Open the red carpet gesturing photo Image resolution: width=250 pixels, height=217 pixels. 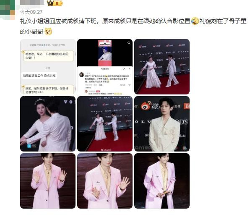point(105,124)
